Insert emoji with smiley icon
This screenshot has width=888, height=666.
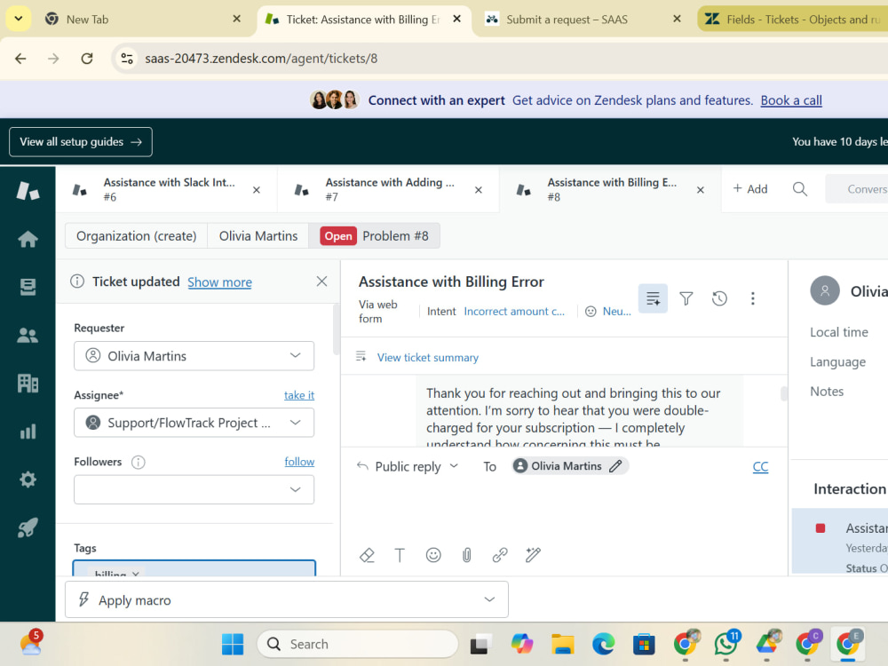coord(433,555)
